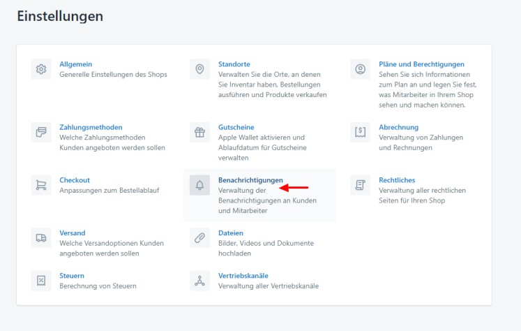Click the gift box icon for Gutscheine
521x331 pixels.
click(x=200, y=132)
